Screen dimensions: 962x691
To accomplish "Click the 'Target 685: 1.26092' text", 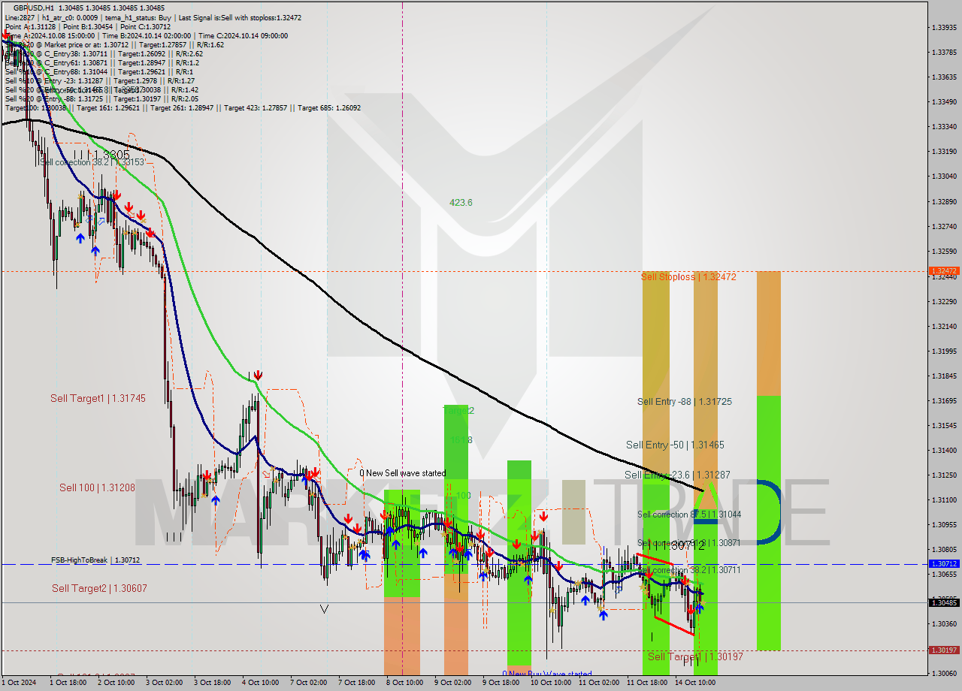I will pyautogui.click(x=329, y=107).
